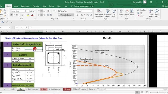This screenshot has height=94, width=168.
Task: Click the zoom slider in status bar
Action: [x=158, y=92]
